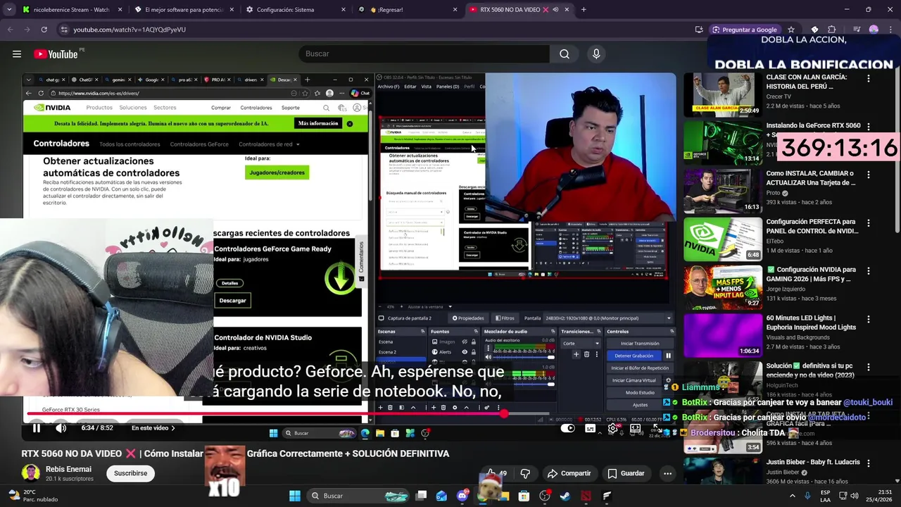
Task: Toggle subtitles in the player
Action: [591, 427]
